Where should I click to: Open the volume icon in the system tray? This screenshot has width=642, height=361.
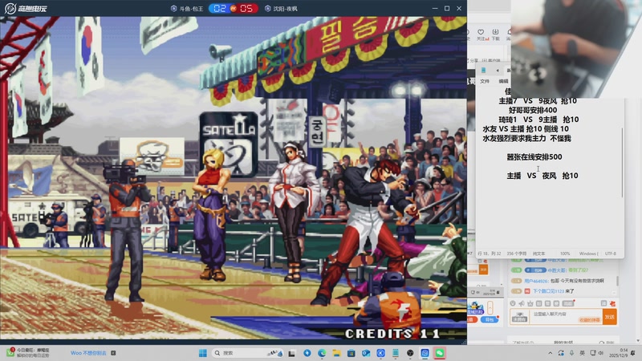coord(601,353)
